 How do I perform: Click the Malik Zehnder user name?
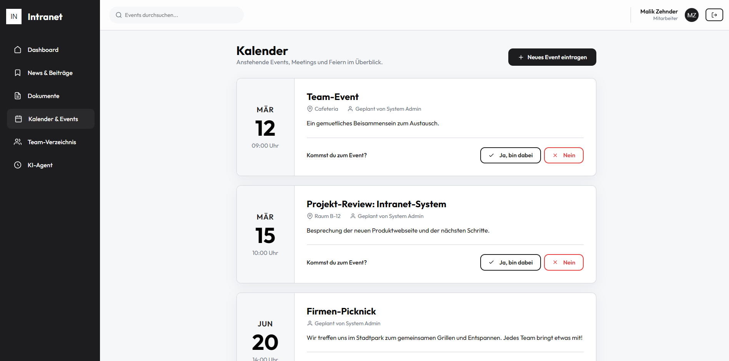point(659,12)
